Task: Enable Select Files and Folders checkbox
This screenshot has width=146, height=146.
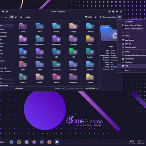Action: tap(120, 25)
